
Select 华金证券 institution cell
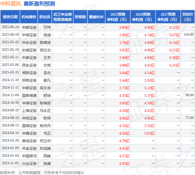pos(29,148)
